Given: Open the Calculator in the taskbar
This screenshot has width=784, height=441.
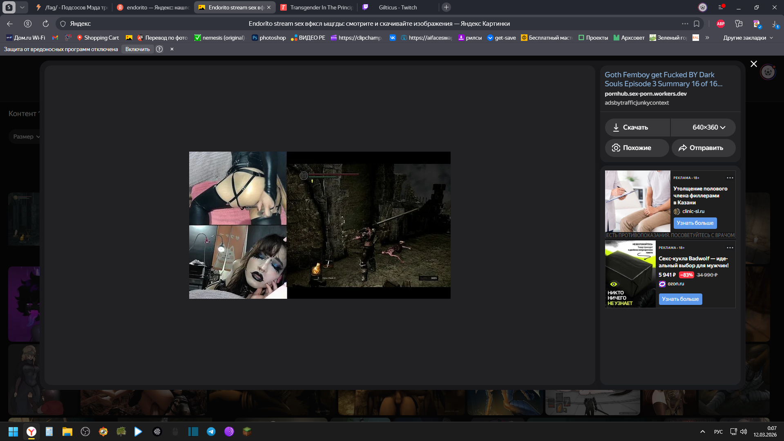Looking at the screenshot, I should tap(49, 432).
